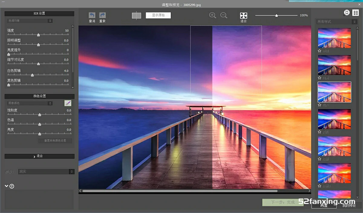Select the 均衡 preset thumbnail

click(x=334, y=65)
